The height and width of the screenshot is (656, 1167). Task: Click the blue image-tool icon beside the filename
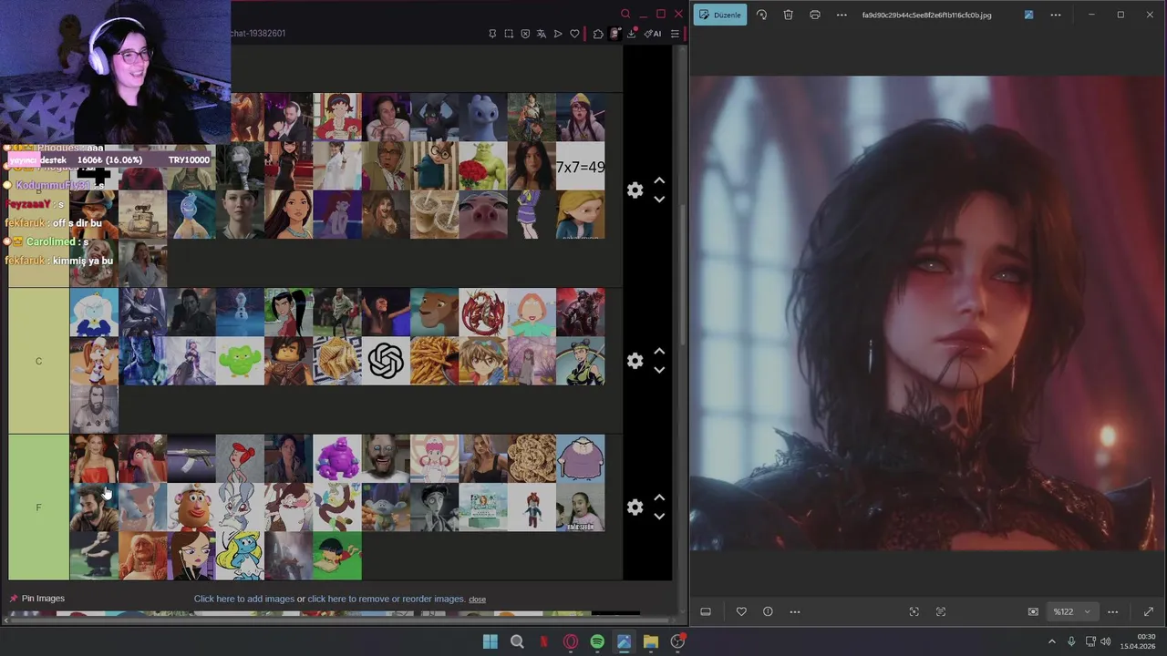[x=1028, y=15]
